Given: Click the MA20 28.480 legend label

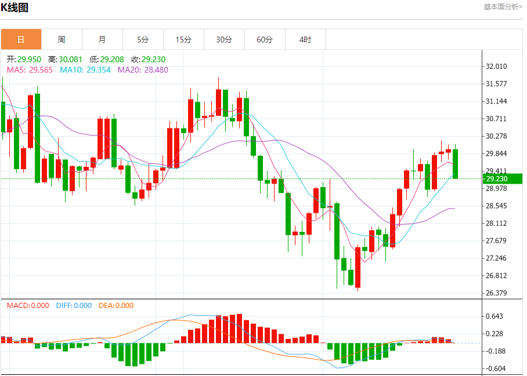Looking at the screenshot, I should point(143,70).
